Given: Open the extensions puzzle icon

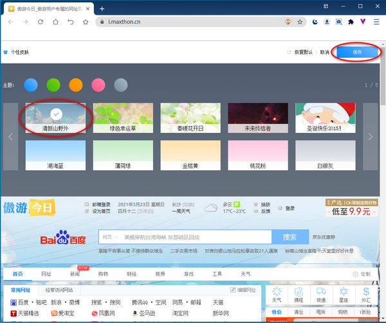Looking at the screenshot, I should pyautogui.click(x=351, y=21).
